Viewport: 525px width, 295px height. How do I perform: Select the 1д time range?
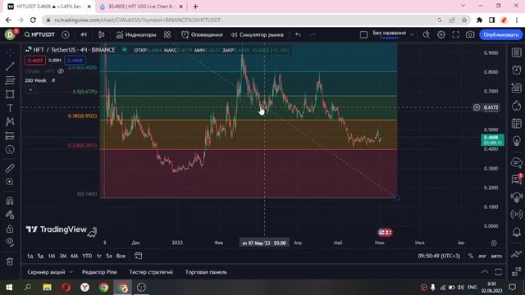coord(30,256)
